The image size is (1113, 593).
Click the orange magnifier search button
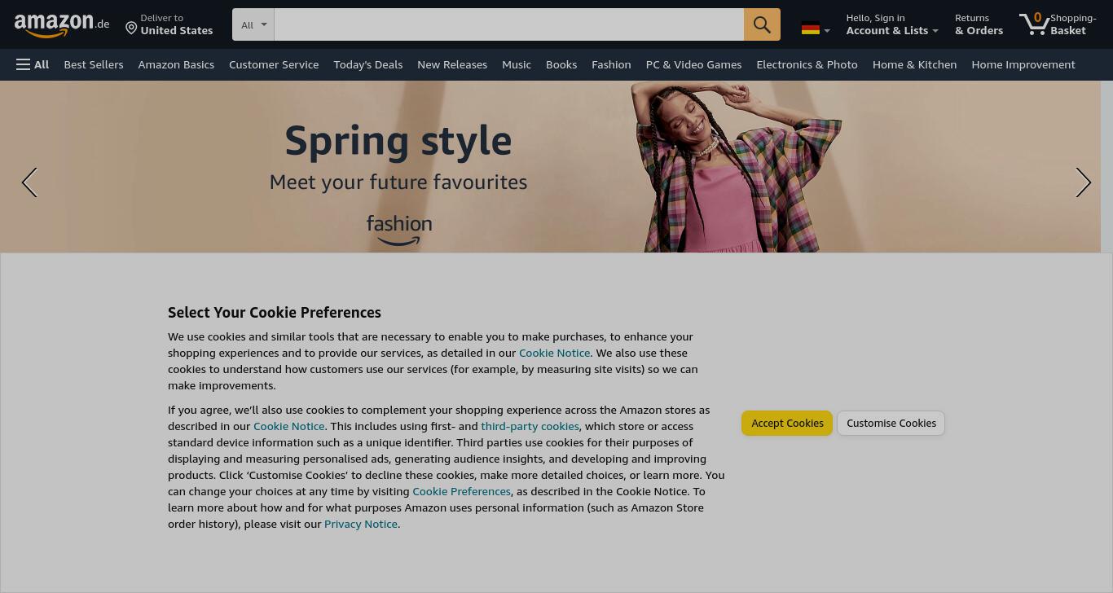(x=762, y=24)
